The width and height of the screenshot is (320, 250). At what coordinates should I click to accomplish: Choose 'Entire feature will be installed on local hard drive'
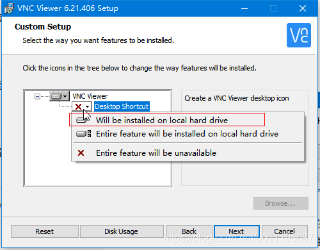(188, 134)
